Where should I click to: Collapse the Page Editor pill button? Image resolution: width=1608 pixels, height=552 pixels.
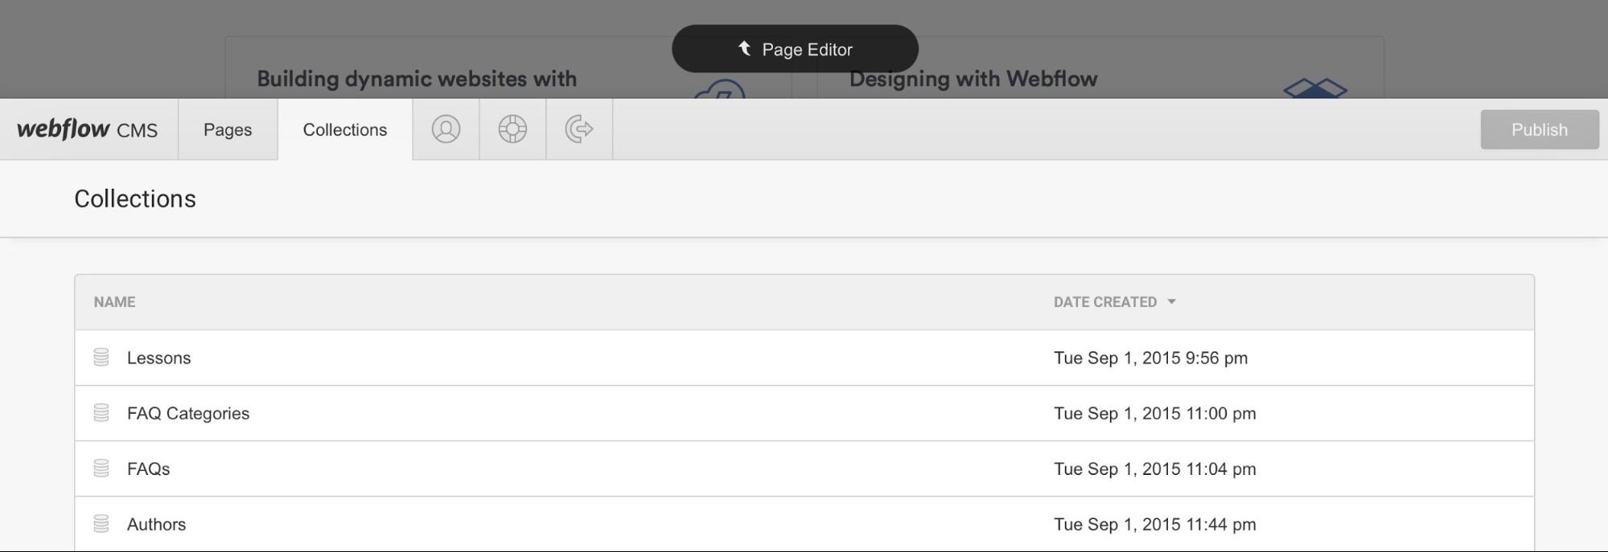[x=795, y=49]
